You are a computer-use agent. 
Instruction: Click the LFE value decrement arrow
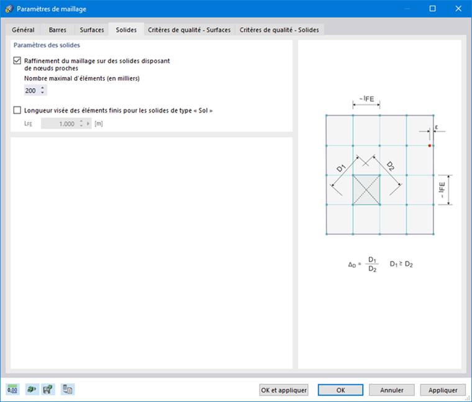(81, 126)
